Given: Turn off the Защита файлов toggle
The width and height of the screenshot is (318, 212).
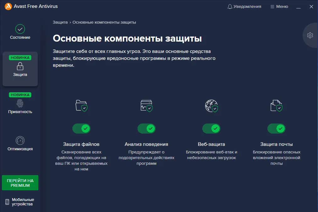Looking at the screenshot, I should pos(81,129).
